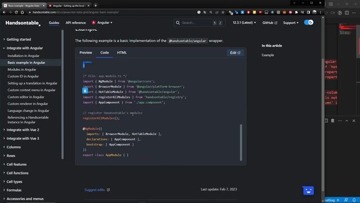Open the GitHub external link

(270, 23)
